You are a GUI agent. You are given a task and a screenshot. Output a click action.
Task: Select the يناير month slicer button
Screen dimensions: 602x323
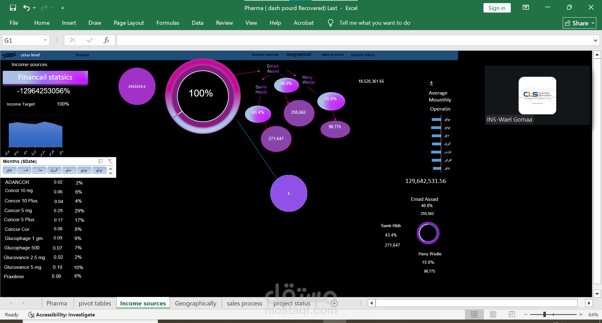pos(9,170)
